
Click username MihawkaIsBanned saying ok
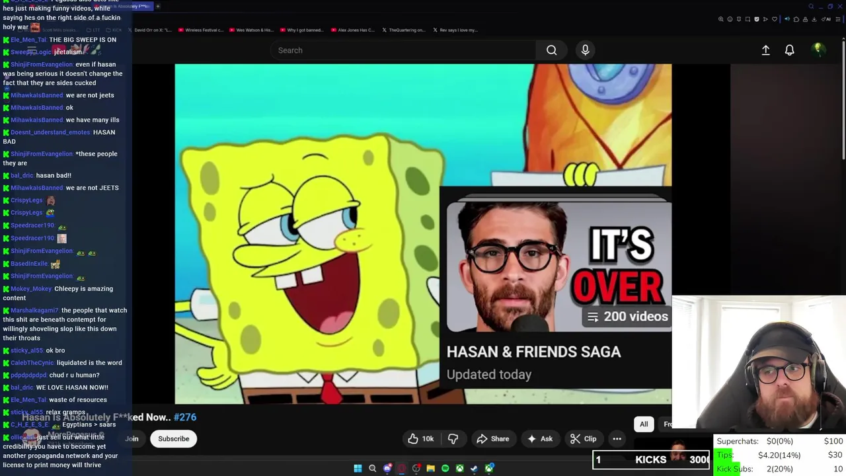(x=37, y=108)
